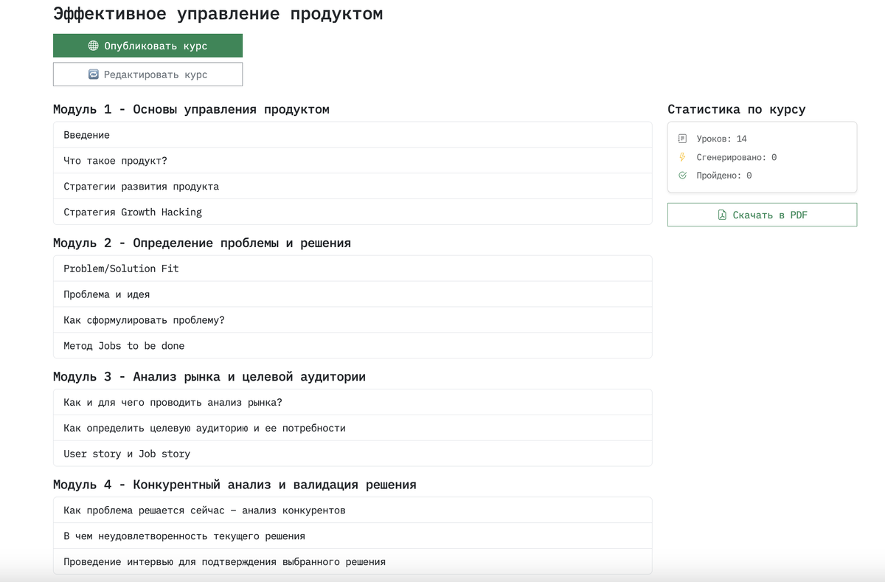Open the lesson Введение
Viewport: 885px width, 582px height.
(x=353, y=135)
